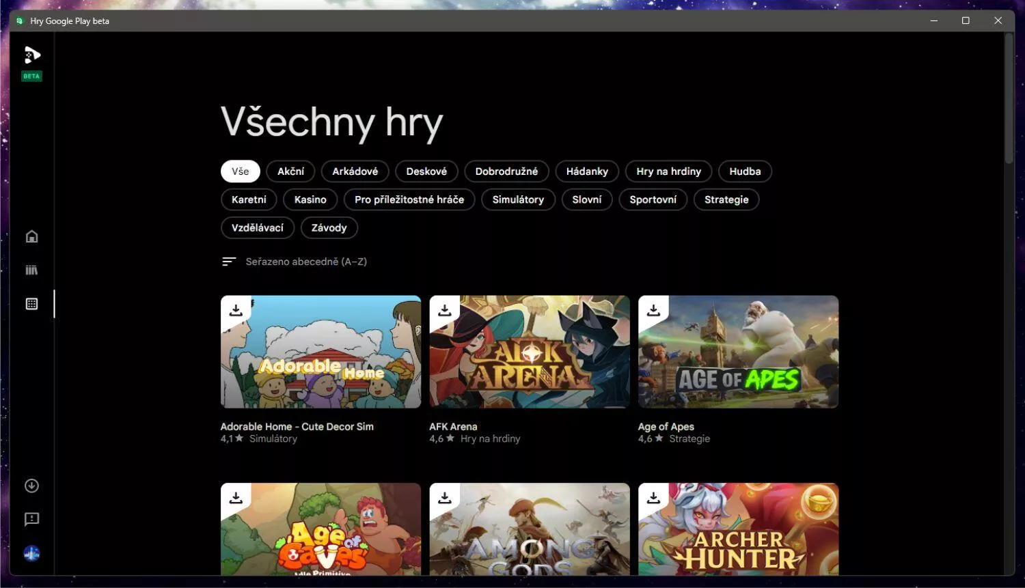This screenshot has height=588, width=1025.
Task: Open the Downloads sidebar icon
Action: 31,486
